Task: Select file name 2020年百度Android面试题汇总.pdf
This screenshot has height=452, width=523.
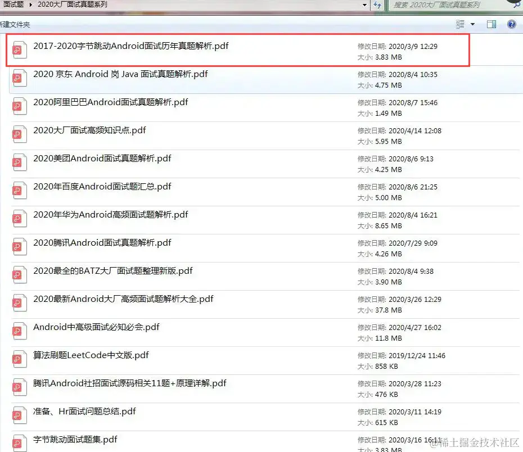Action: [x=102, y=186]
